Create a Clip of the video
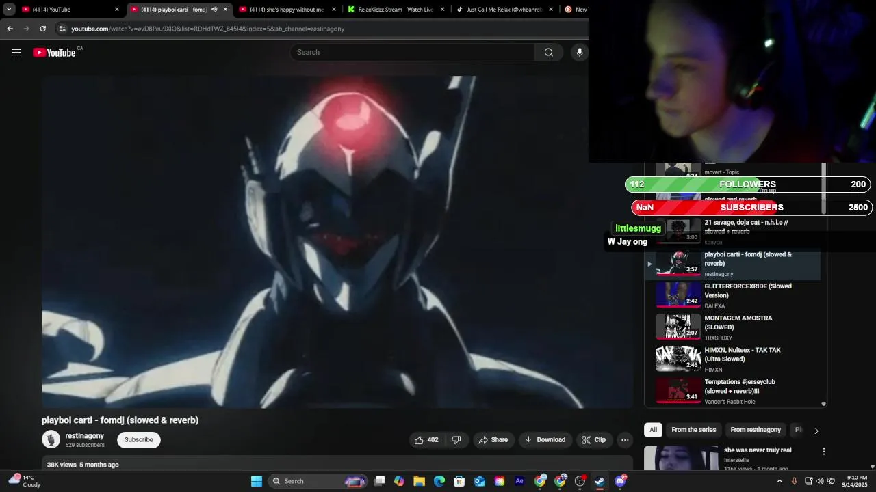876x492 pixels. pyautogui.click(x=594, y=440)
